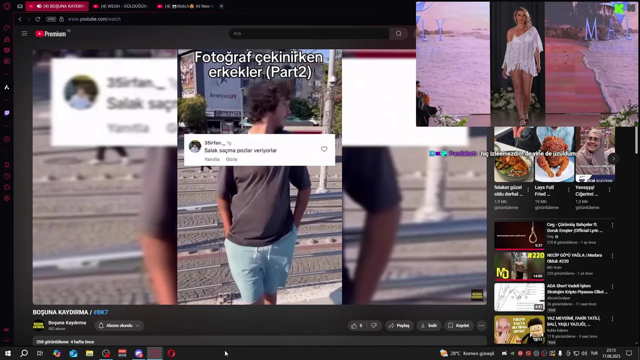Open the red M sidebar icon
The width and height of the screenshot is (640, 360).
(x=7, y=61)
